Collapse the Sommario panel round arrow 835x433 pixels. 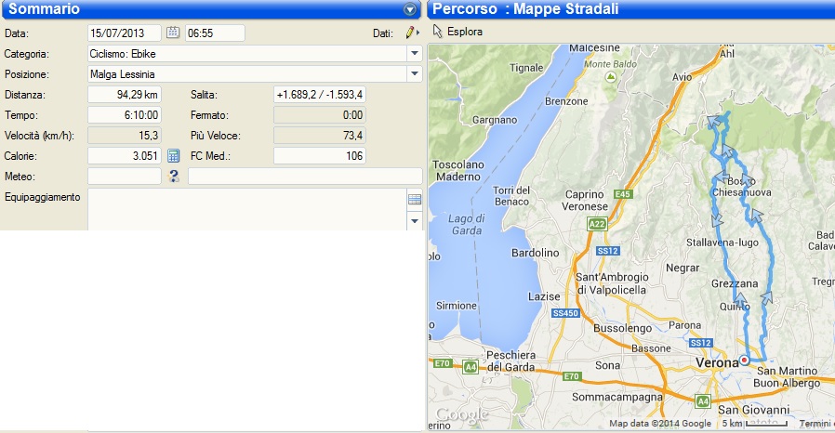(409, 9)
